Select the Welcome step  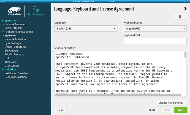tap(10, 36)
